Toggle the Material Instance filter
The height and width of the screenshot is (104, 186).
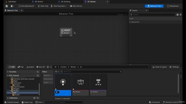click(x=48, y=79)
